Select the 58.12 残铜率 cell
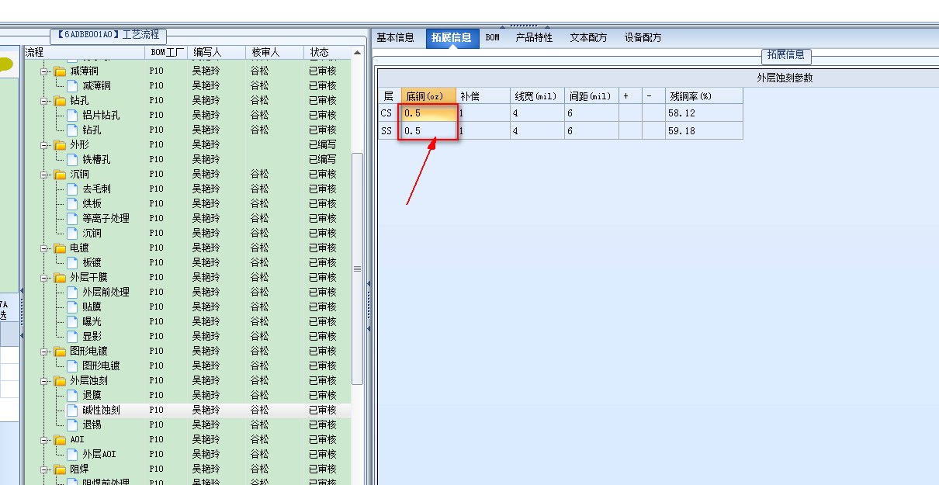 tap(703, 113)
